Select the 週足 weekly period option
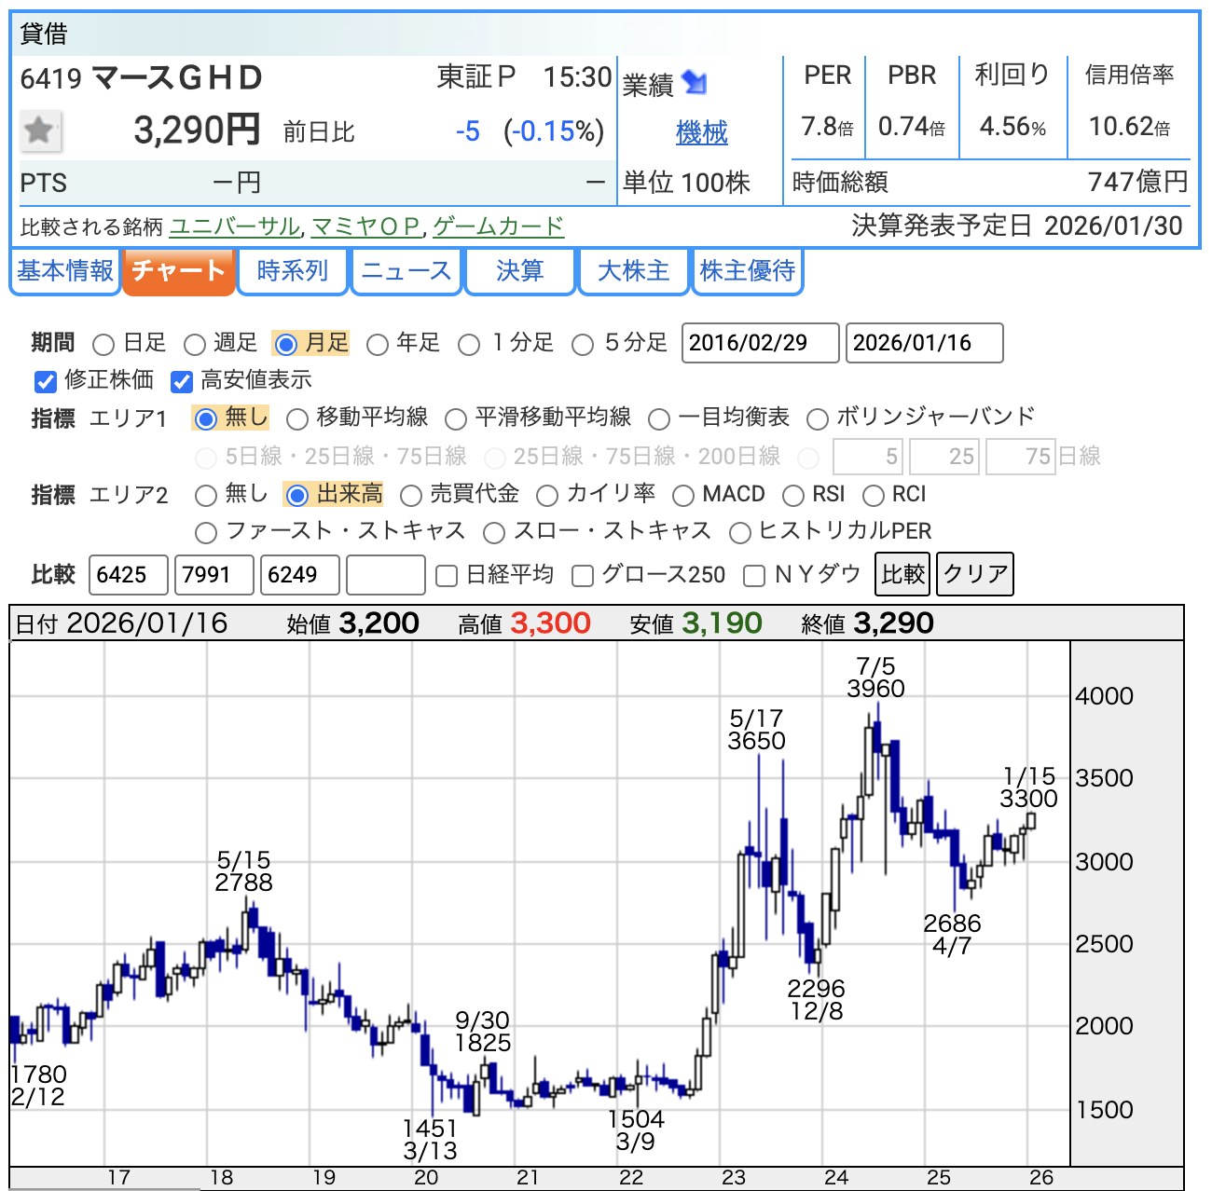This screenshot has height=1191, width=1212. pos(195,345)
